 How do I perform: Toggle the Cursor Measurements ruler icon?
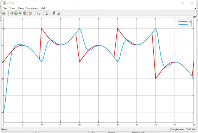click(59, 13)
